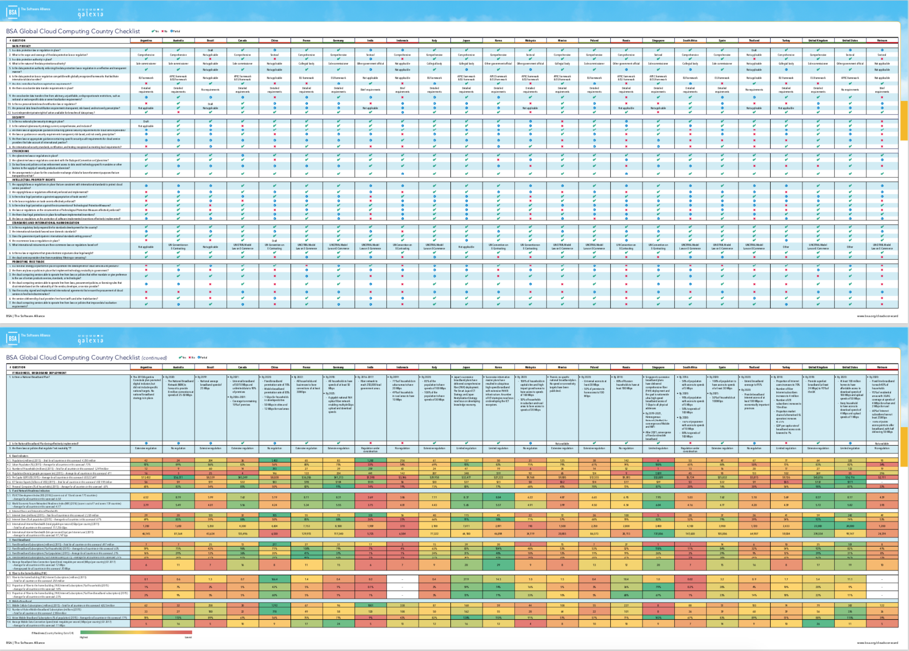Click Argentina's checkmark for data protection law question

pyautogui.click(x=146, y=50)
